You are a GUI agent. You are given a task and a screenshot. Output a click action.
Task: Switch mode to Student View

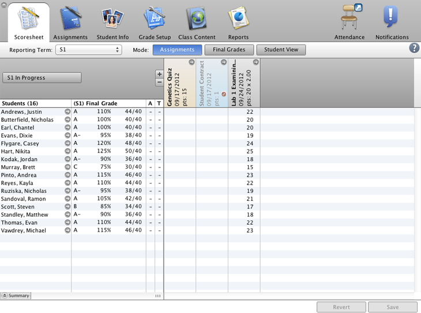[x=281, y=50]
